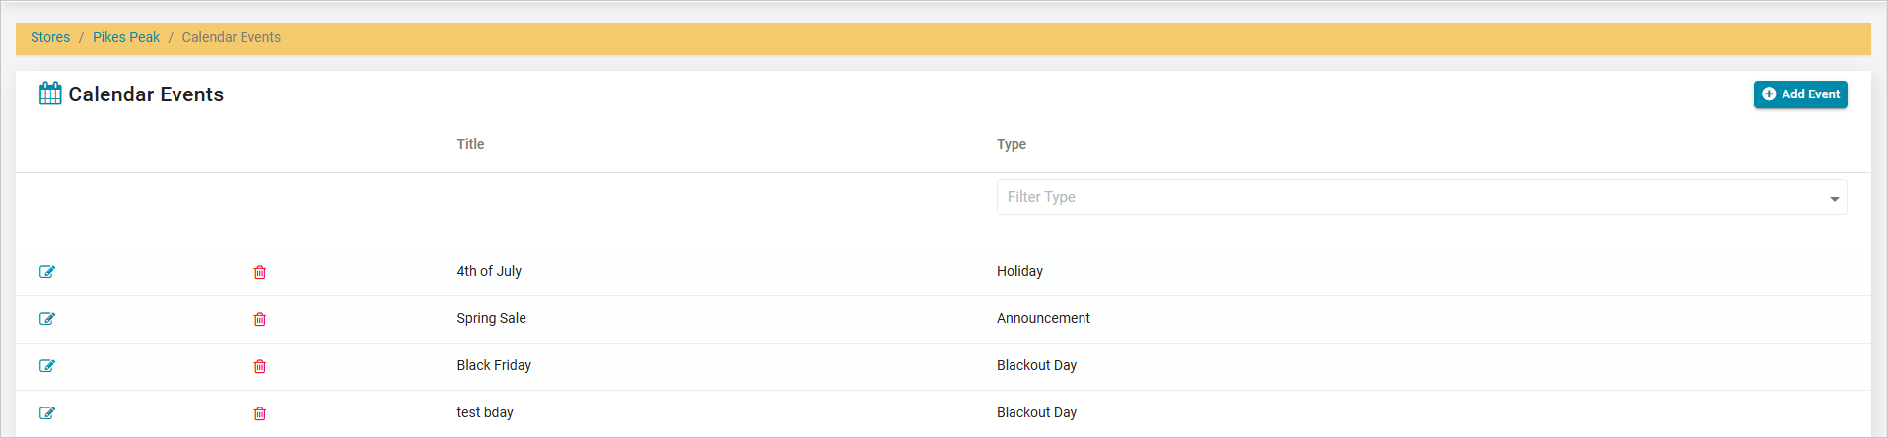Expand the Filter Type dropdown arrow
Screen dimensions: 1888x438
pyautogui.click(x=1834, y=199)
